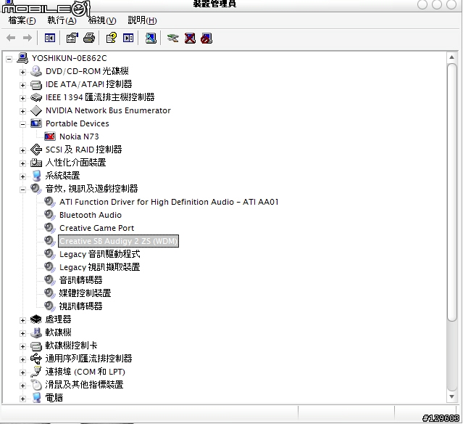
Task: Toggle the action pane toolbar icon
Action: click(x=128, y=38)
